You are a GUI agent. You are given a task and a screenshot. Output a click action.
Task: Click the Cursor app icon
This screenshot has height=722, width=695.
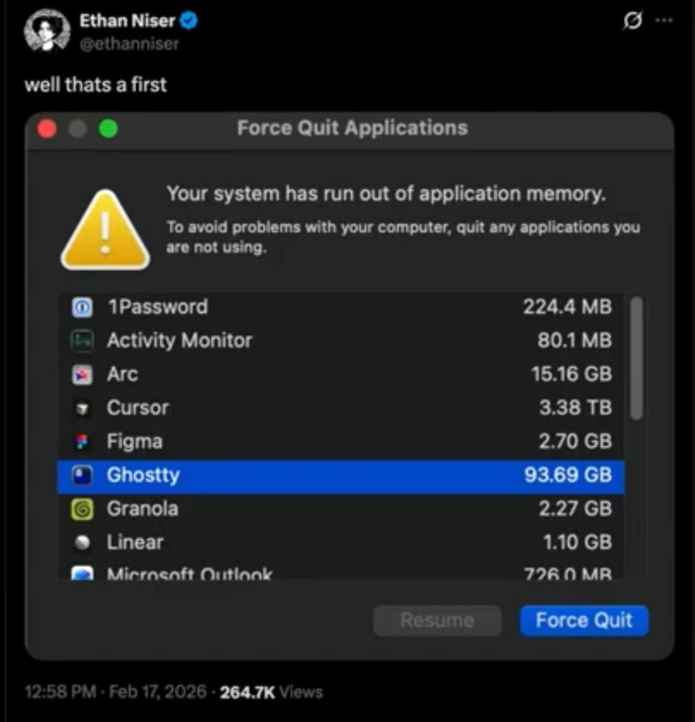pos(82,408)
